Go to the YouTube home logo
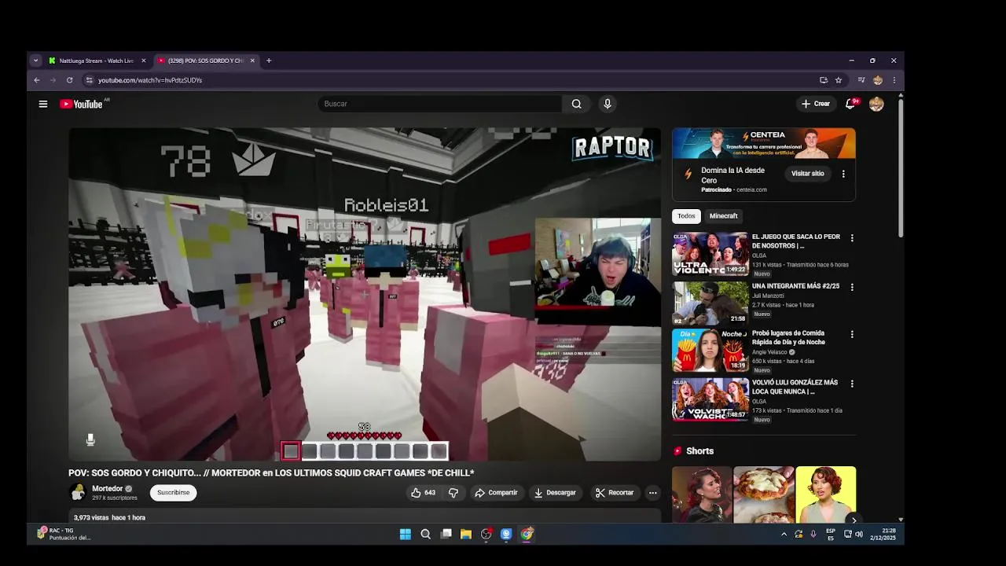This screenshot has width=1006, height=566. tap(81, 104)
